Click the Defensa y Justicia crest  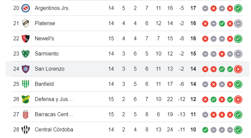pyautogui.click(x=26, y=99)
